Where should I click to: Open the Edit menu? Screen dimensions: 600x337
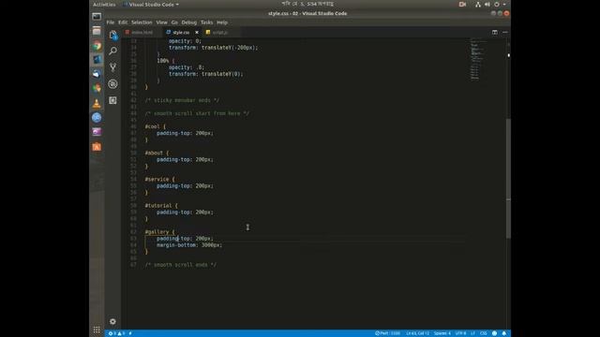[123, 22]
